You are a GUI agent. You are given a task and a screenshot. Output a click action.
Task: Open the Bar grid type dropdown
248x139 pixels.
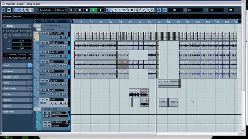[195, 10]
